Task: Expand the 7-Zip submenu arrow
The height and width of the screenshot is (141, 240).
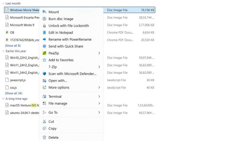Action: point(99,67)
